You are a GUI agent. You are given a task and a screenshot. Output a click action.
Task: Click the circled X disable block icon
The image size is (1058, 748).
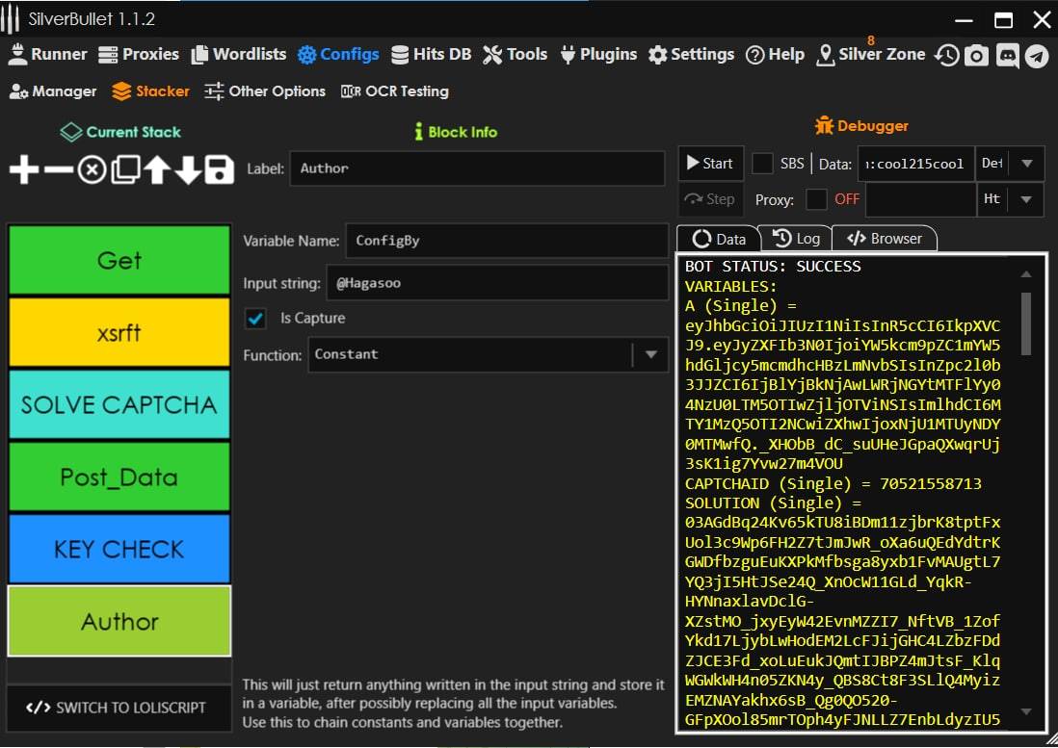pyautogui.click(x=92, y=170)
